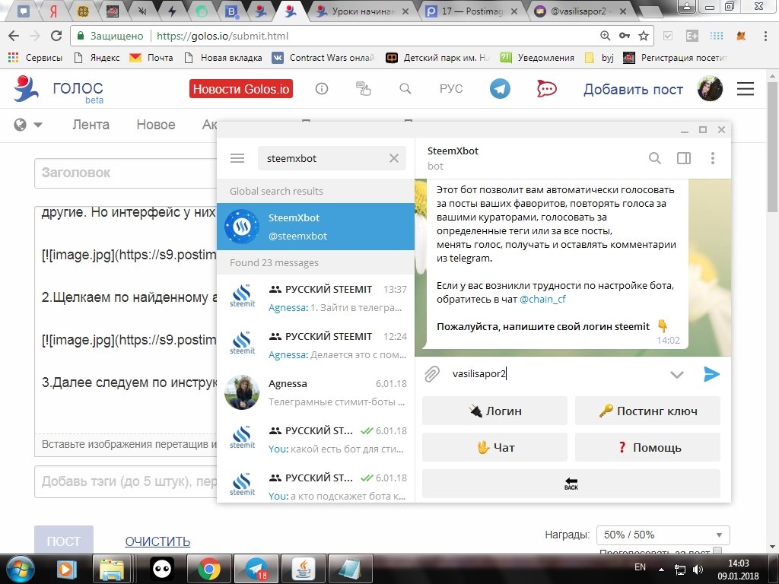Go back to the previous page

point(14,36)
